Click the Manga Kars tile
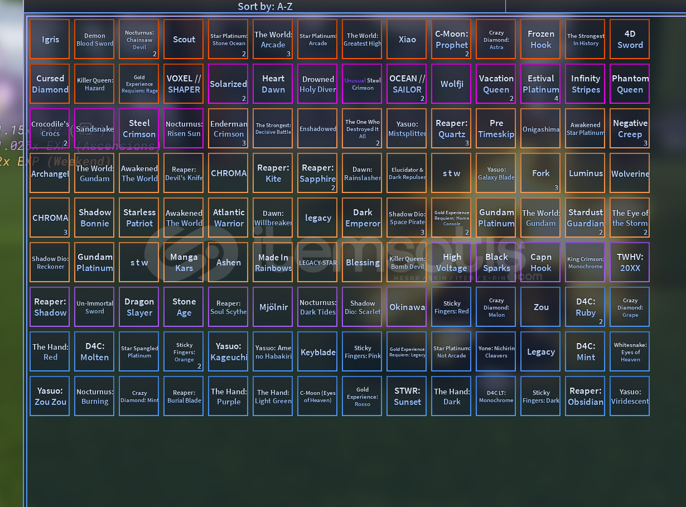This screenshot has width=686, height=507. pos(184,263)
